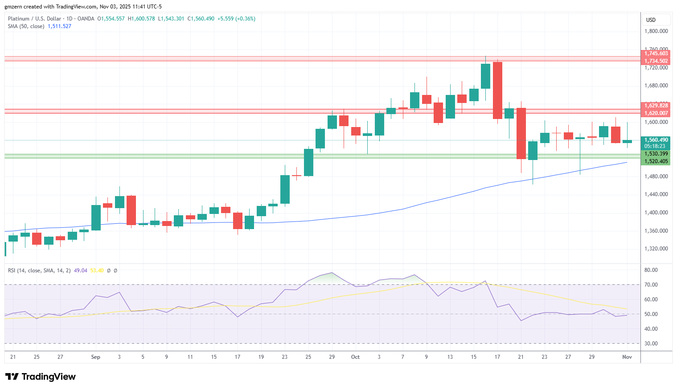Image resolution: width=677 pixels, height=390 pixels.
Task: Select the green 1,520.405 price tag
Action: coord(655,161)
